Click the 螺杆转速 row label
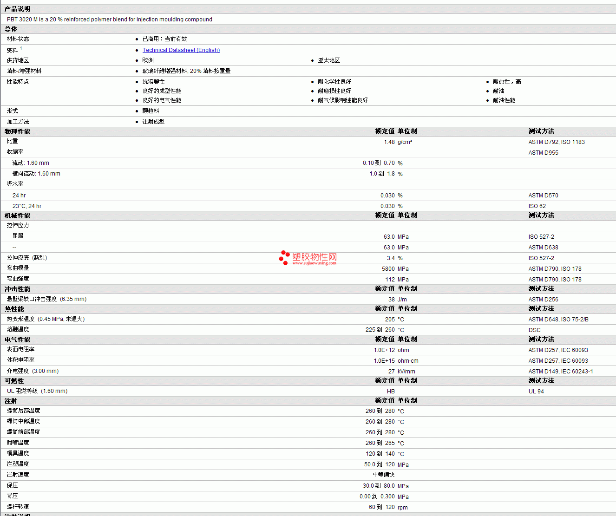Screen dimensions: 616x516 pyautogui.click(x=18, y=507)
